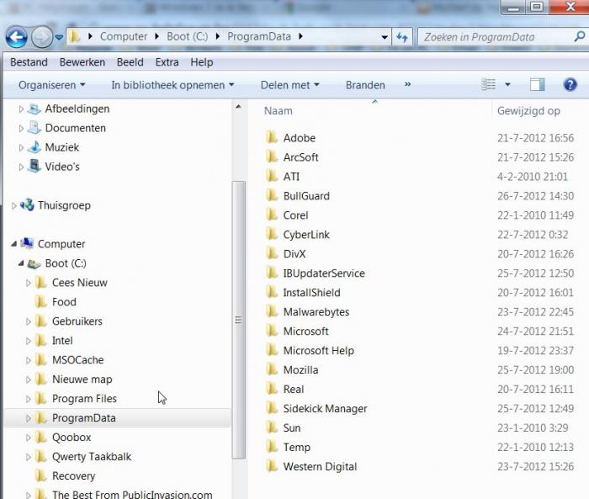Select the Malwarebytes folder icon

(272, 311)
